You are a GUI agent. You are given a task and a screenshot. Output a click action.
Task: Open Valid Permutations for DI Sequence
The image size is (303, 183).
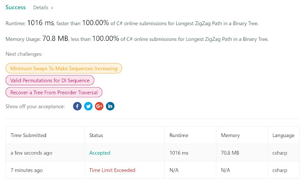click(50, 80)
